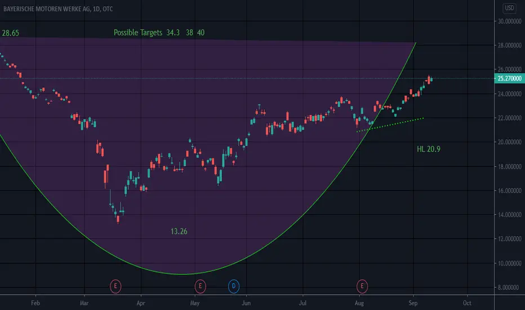Click the Jun label on time axis
Viewport: 525px width, 310px height.
pyautogui.click(x=246, y=303)
